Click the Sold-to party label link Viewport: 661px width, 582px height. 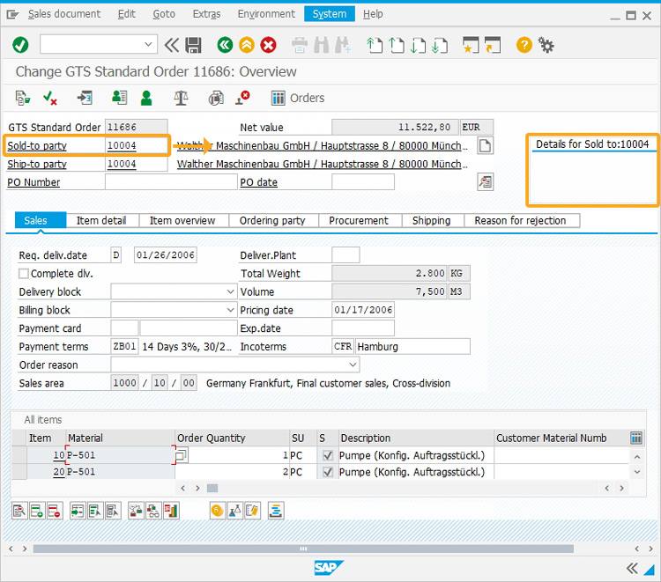[x=37, y=145]
